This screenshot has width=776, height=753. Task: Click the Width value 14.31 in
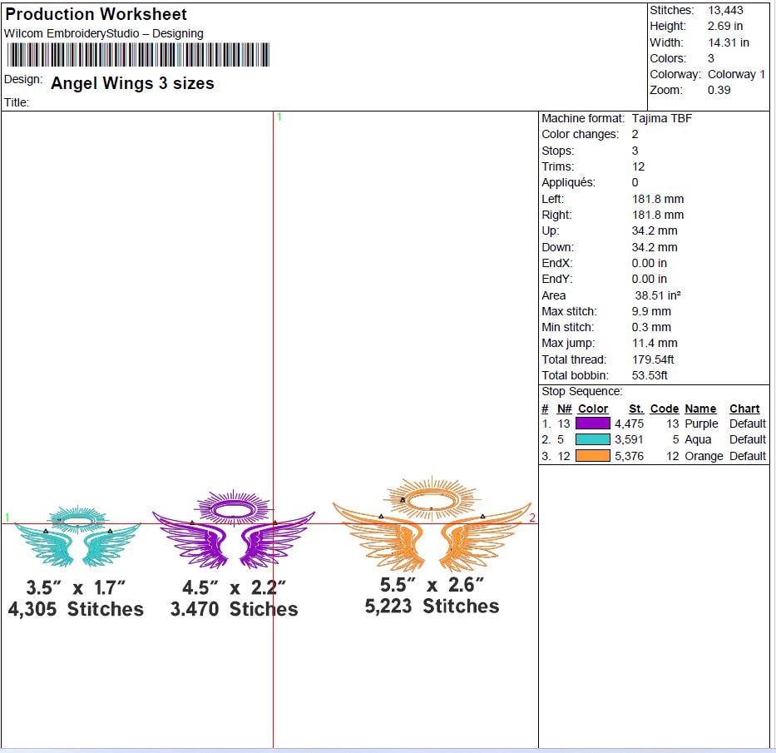pos(729,42)
